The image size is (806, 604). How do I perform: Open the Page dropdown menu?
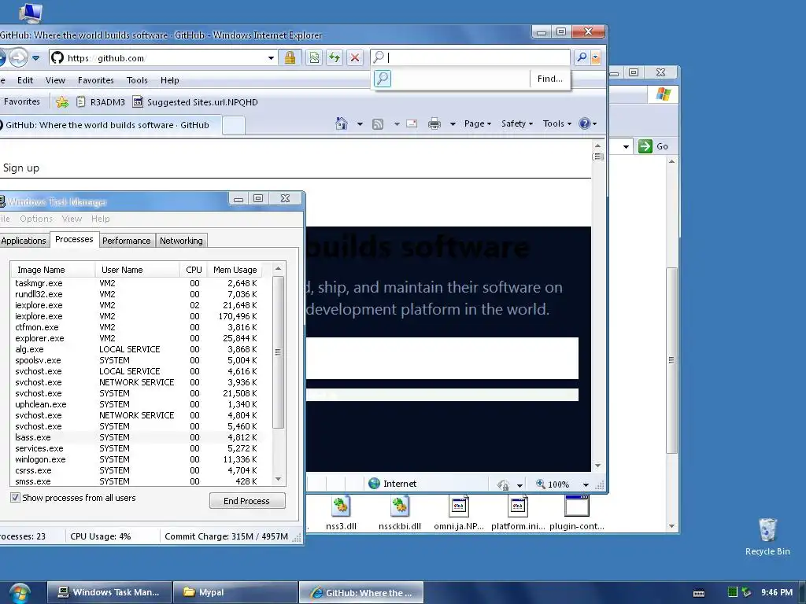478,123
